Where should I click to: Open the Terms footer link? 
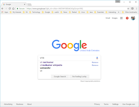click(x=106, y=104)
